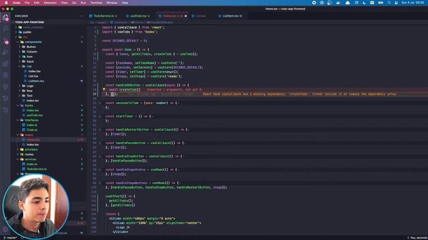Viewport: 428px width, 240px height.
Task: Open the Explorer view in activity bar
Action: (5, 18)
